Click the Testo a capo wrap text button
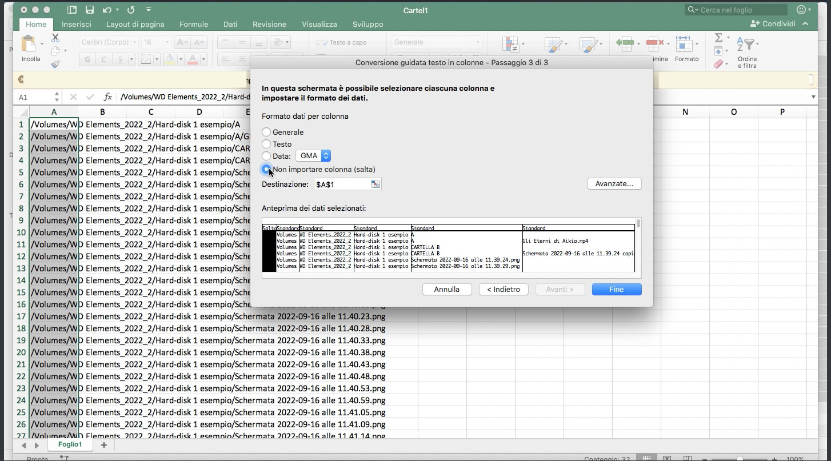831x461 pixels. coord(341,42)
